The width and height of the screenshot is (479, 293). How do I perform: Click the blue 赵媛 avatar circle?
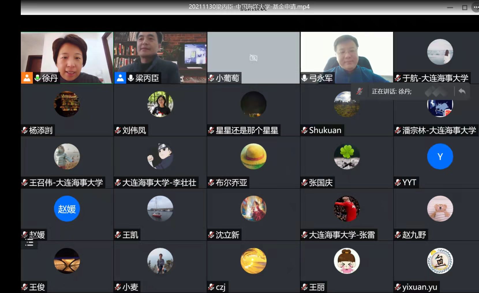[x=67, y=209]
